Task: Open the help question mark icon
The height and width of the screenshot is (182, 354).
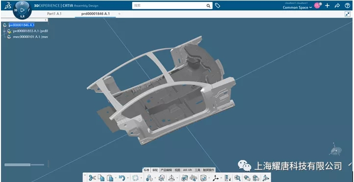Action: click(x=348, y=6)
